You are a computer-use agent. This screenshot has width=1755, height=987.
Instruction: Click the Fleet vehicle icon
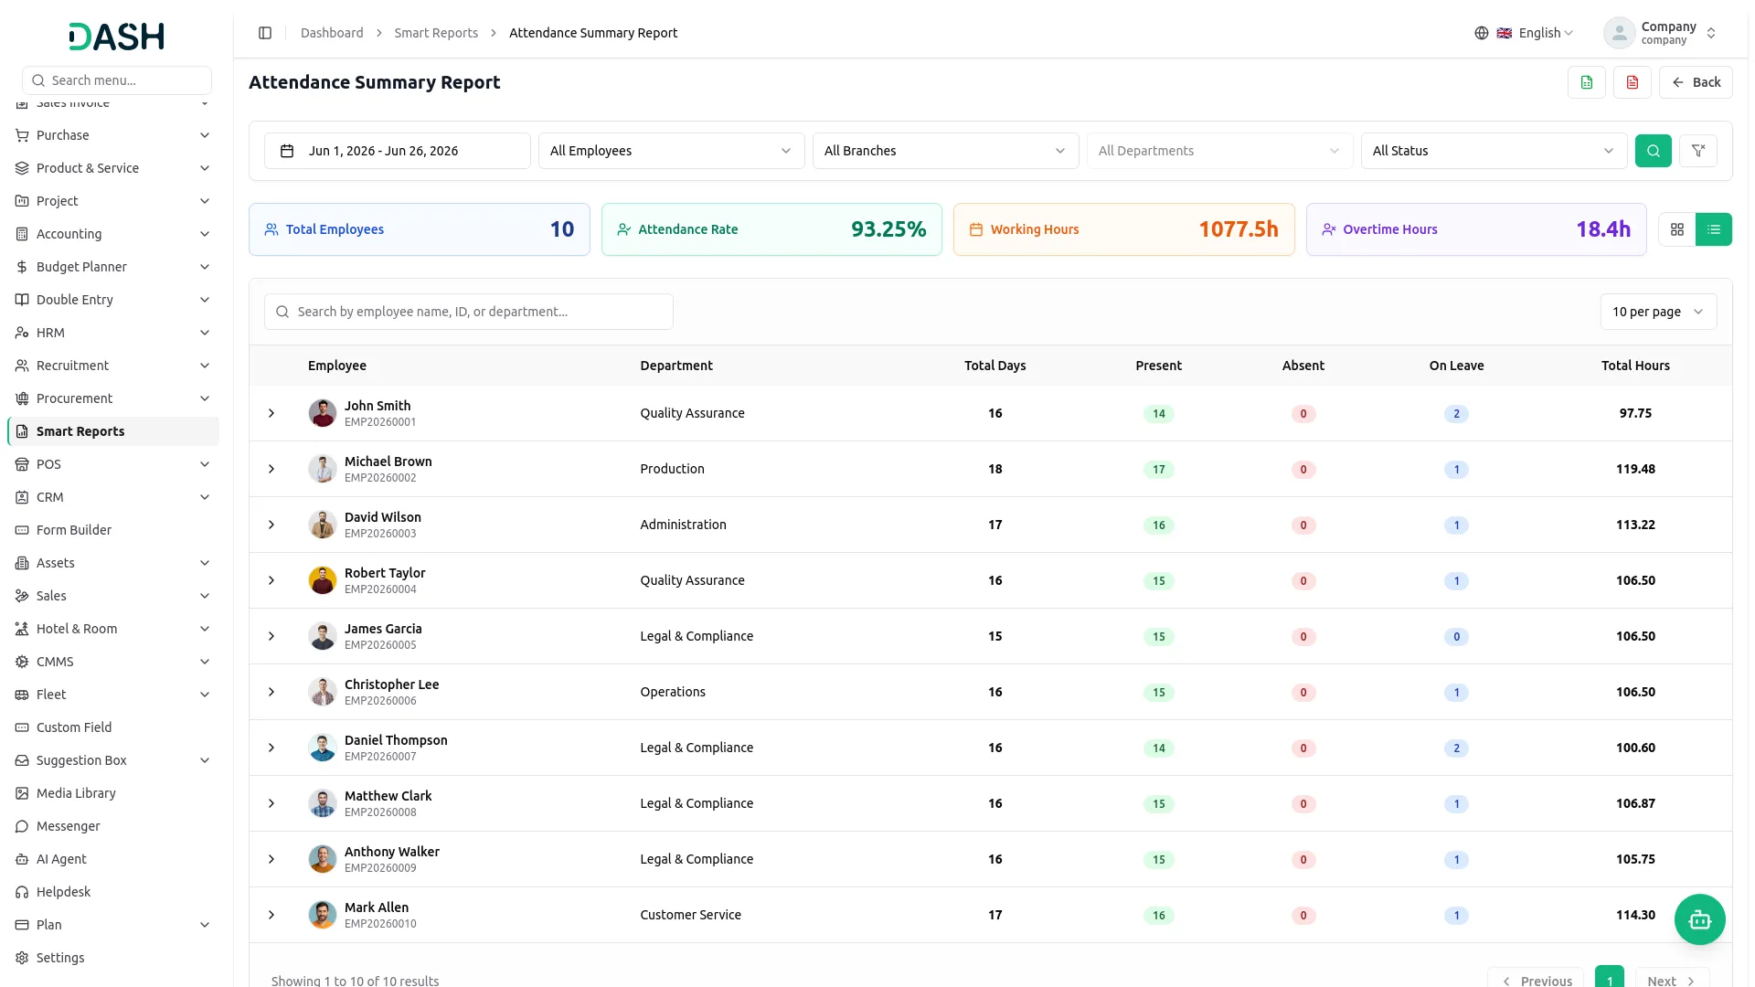(22, 695)
